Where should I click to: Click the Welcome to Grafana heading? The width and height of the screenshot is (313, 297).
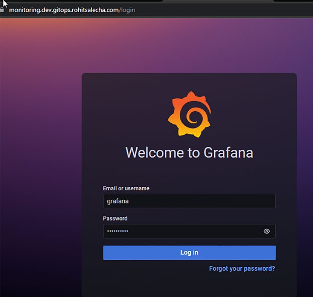pos(189,153)
